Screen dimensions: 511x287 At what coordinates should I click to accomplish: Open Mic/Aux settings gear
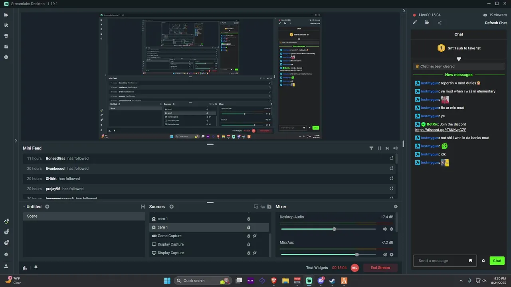tap(392, 254)
